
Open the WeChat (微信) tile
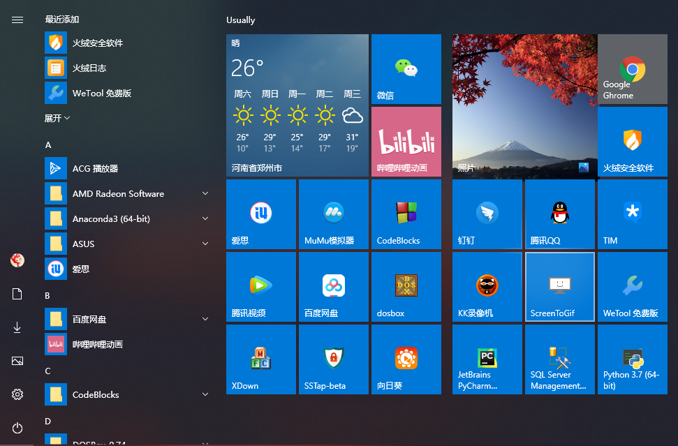coord(406,69)
